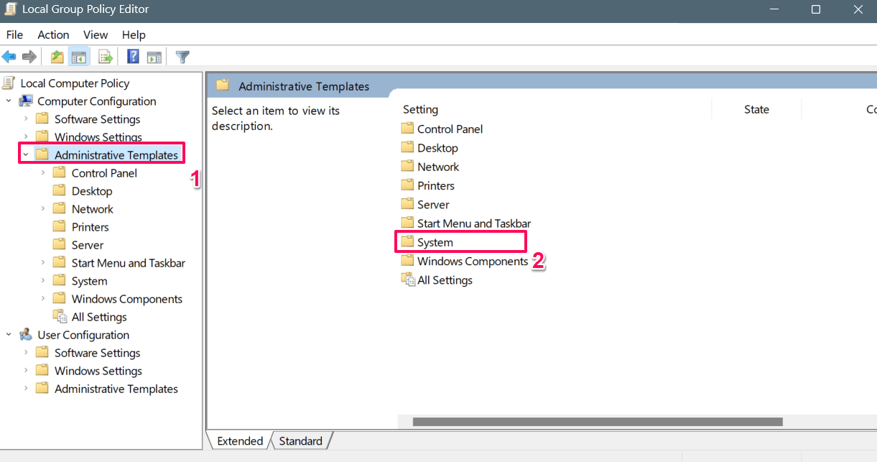Click the All Settings icon in list
The width and height of the screenshot is (877, 462).
coord(407,279)
